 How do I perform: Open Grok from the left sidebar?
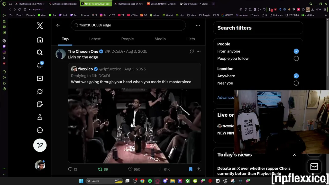40,91
